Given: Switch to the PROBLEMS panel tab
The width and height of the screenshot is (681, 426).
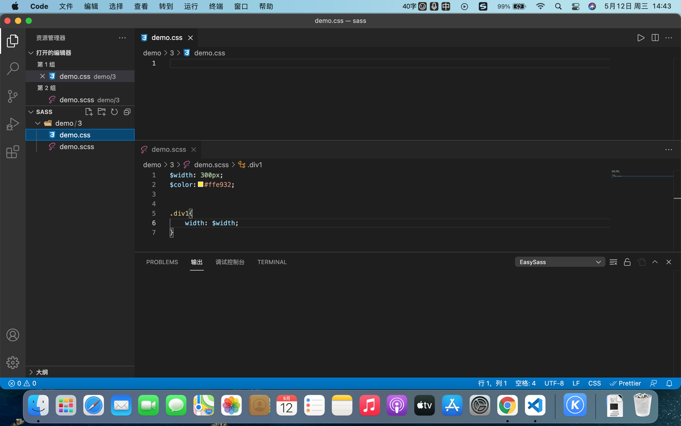Looking at the screenshot, I should (162, 262).
